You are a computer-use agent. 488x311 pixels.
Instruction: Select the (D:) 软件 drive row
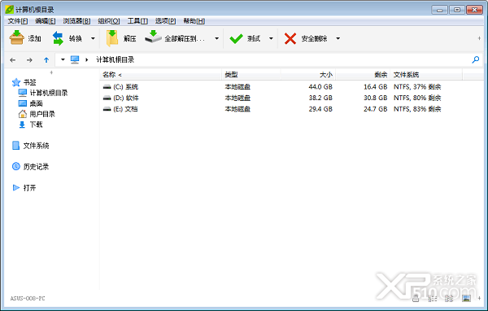[x=291, y=98]
